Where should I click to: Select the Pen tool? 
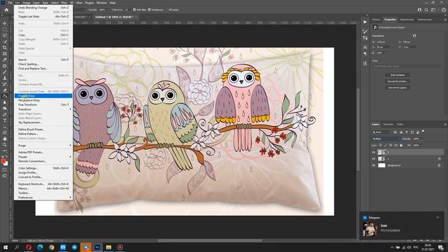click(5, 114)
